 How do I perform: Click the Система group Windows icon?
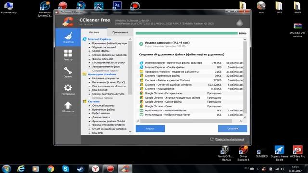coord(85,101)
